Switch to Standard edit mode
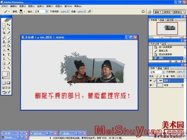This screenshot has width=187, height=140. point(4,83)
